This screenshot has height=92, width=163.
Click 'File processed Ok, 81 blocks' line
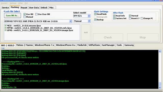pyautogui.click(x=20, y=57)
